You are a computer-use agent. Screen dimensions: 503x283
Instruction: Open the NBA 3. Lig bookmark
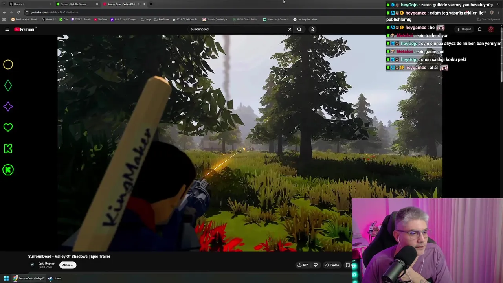tap(124, 20)
